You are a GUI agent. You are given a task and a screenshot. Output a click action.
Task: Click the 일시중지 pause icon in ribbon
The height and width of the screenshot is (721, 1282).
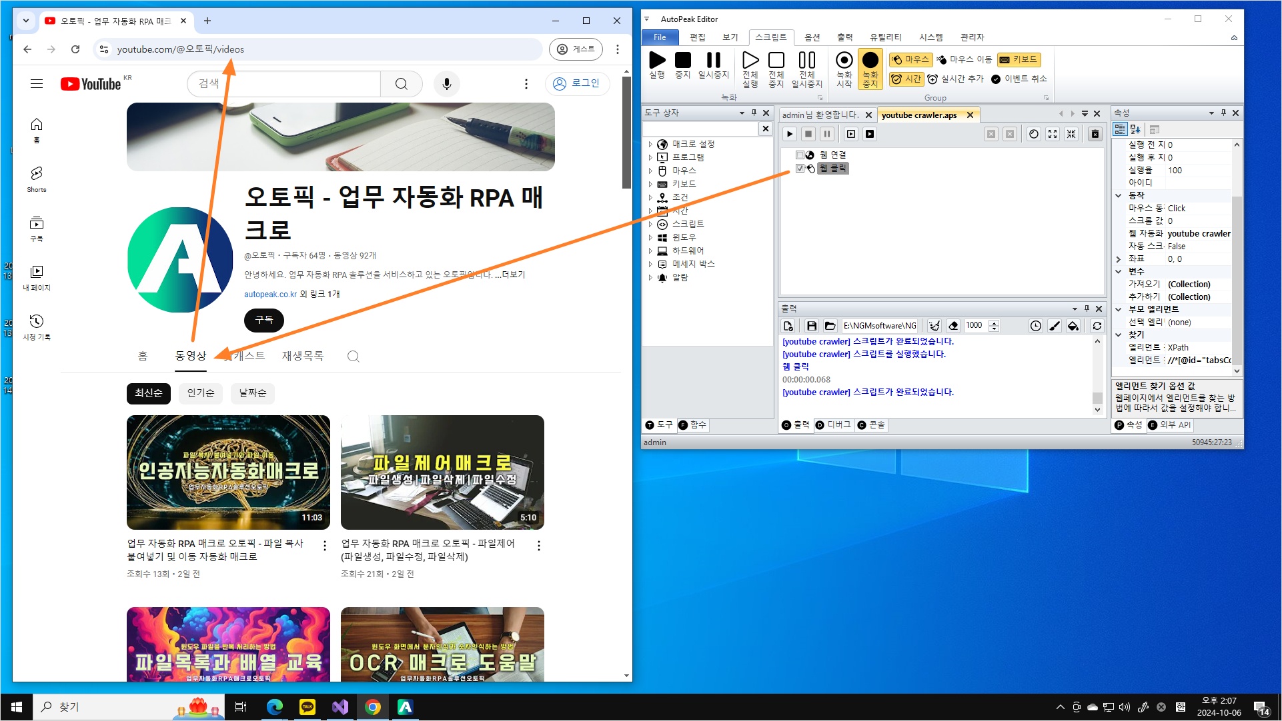point(713,61)
